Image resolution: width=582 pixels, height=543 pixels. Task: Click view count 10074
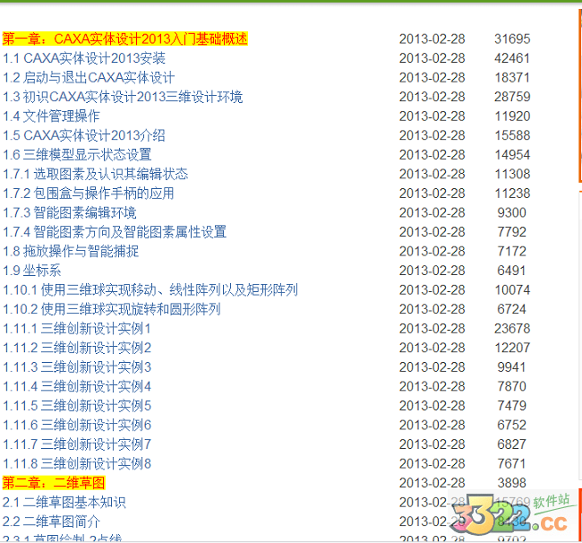coord(512,290)
